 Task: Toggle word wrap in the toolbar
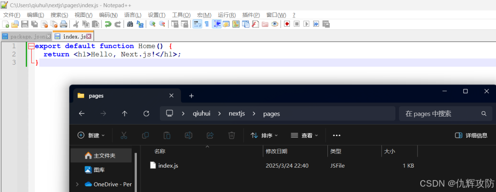pos(197,24)
